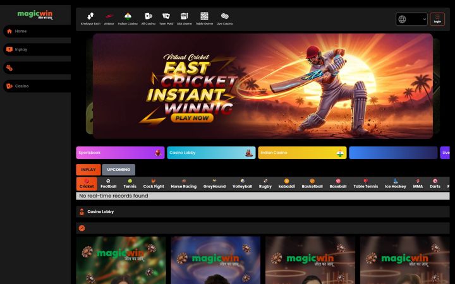Image resolution: width=455 pixels, height=284 pixels.
Task: Open the Casino Lobby blue tile
Action: coord(211,153)
